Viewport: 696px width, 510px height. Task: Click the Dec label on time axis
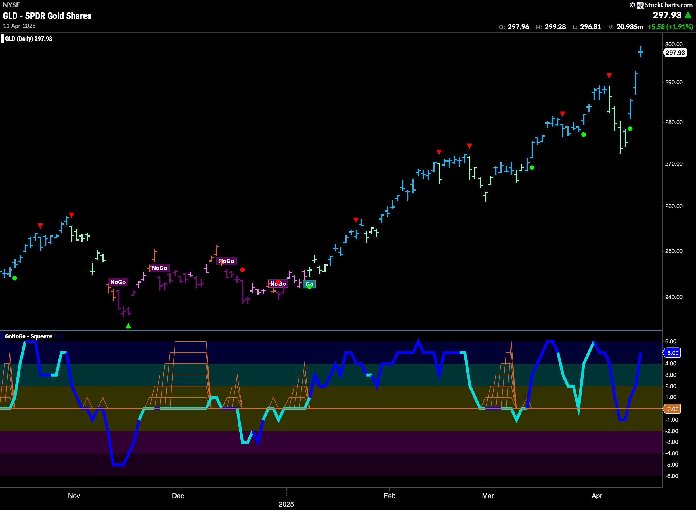[178, 496]
